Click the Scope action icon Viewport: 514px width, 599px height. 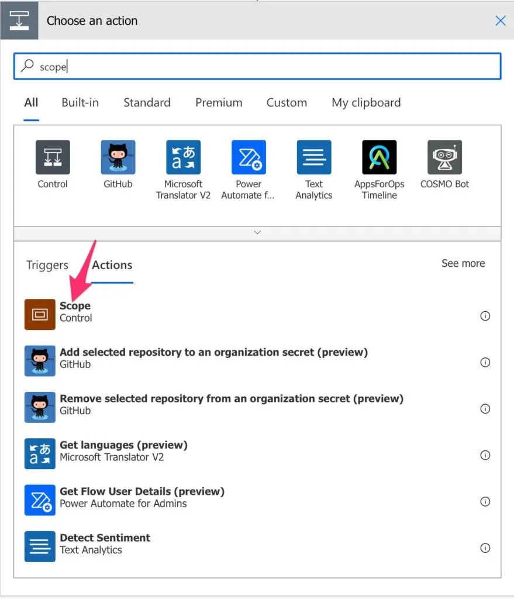click(x=40, y=315)
